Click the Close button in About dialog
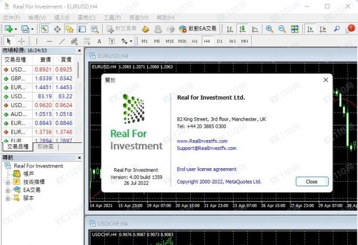This screenshot has width=358, height=245. click(312, 182)
